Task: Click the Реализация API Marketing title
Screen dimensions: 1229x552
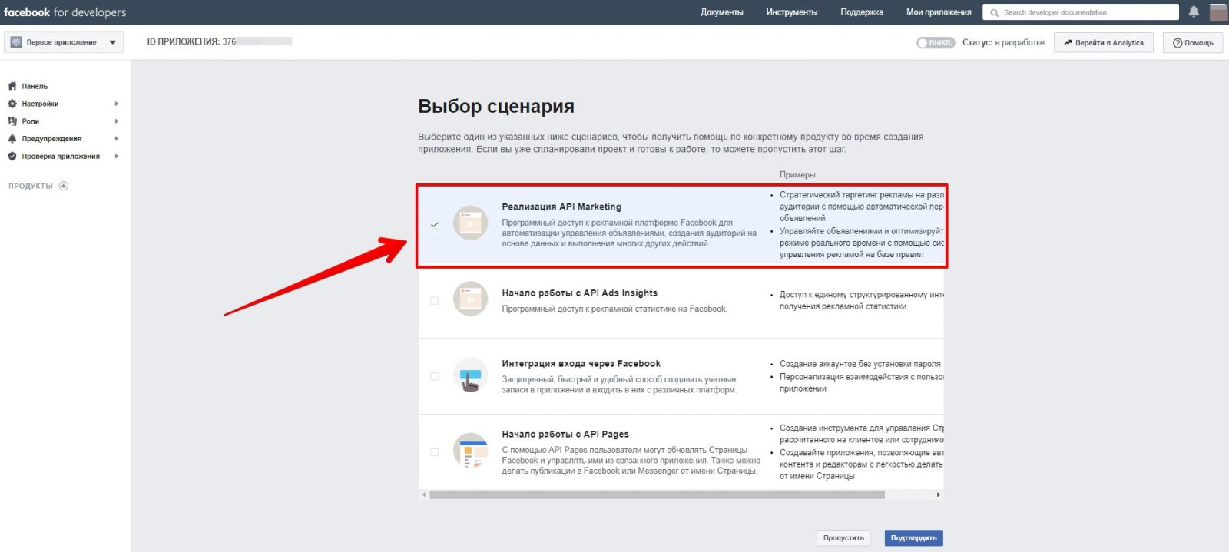Action: click(x=561, y=207)
